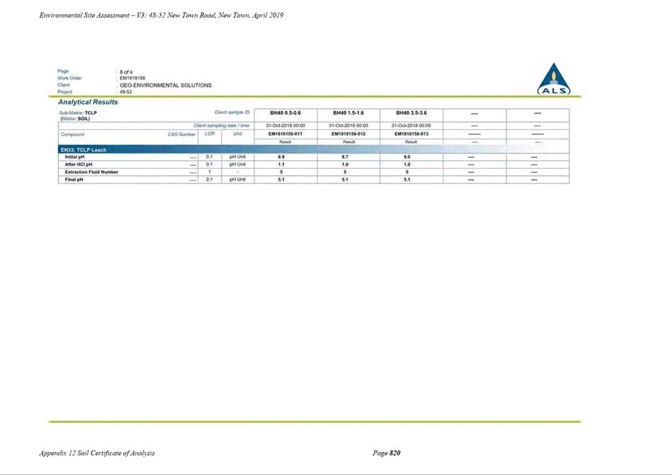Select the Extraction Fluid Number row label

click(91, 172)
